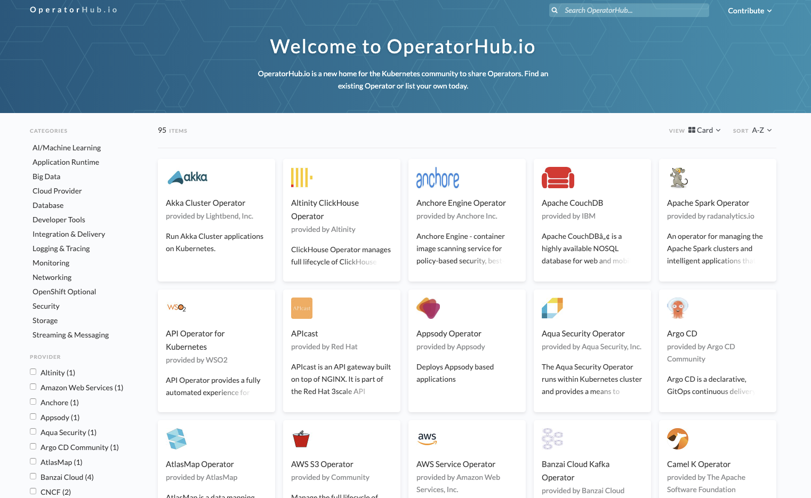Go to the Monitoring category
The width and height of the screenshot is (811, 498).
51,263
